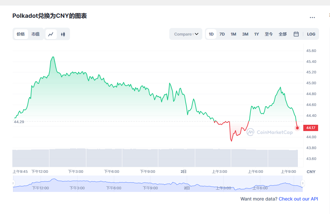Click the red 44.17 price label
Image resolution: width=330 pixels, height=214 pixels.
[x=311, y=128]
